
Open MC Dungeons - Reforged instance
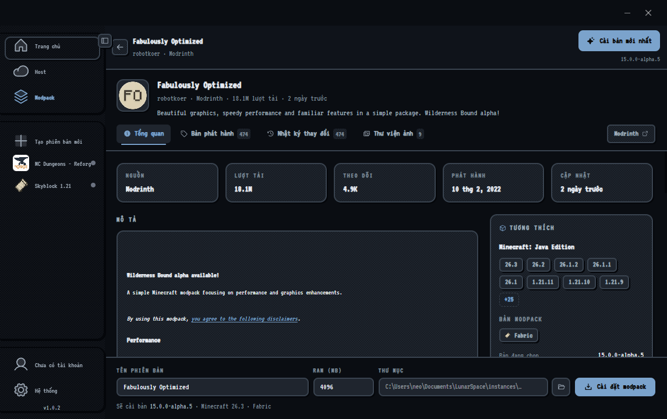pos(52,164)
